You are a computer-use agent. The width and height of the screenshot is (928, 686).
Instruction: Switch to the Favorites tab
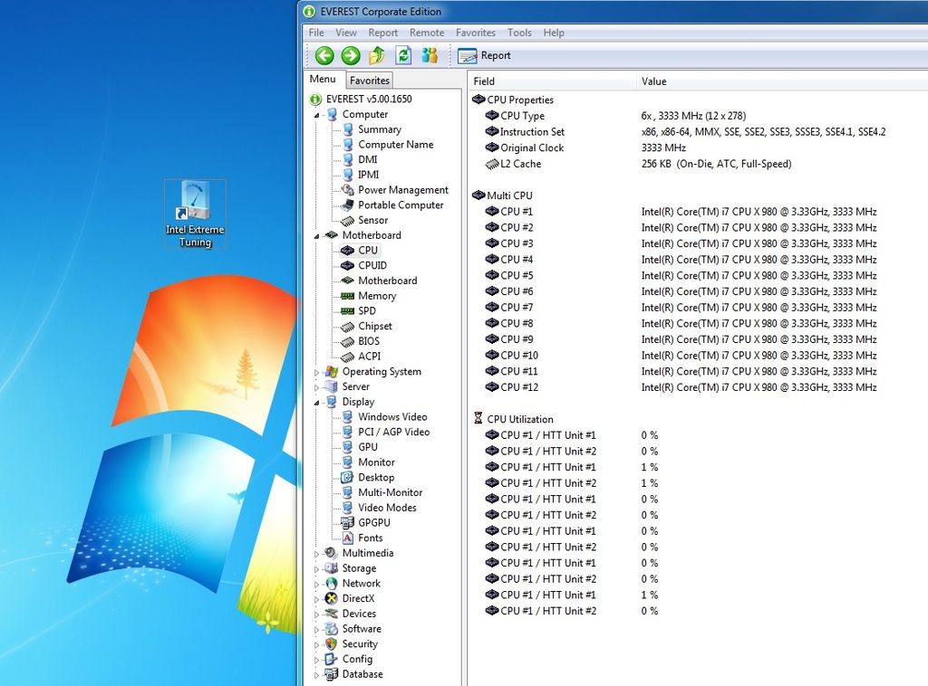[x=370, y=81]
